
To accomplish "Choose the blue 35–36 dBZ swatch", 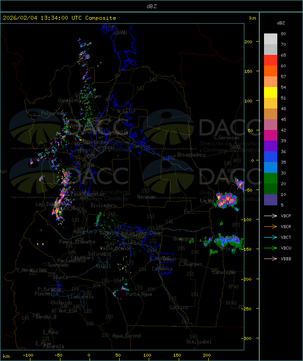I will [270, 157].
